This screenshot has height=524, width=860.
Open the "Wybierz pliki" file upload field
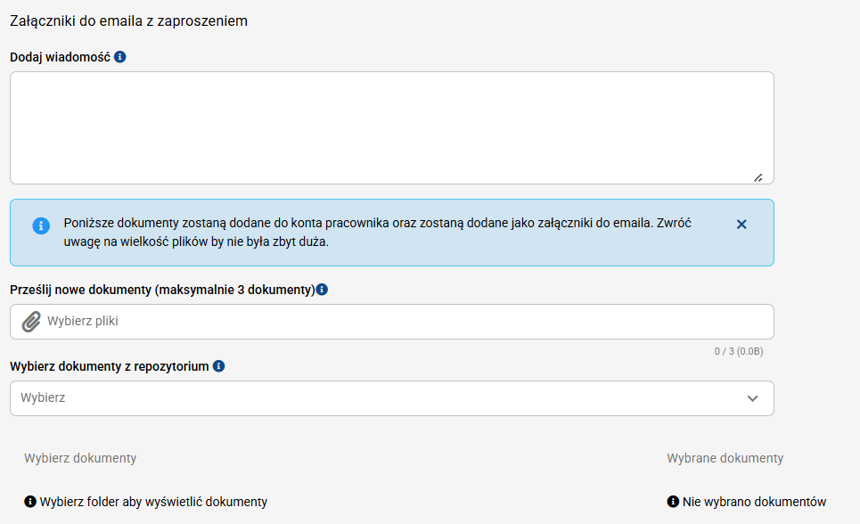coord(401,322)
